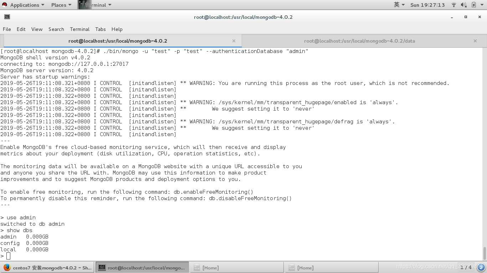Click the ./bin/mongo login command line

pyautogui.click(x=154, y=51)
